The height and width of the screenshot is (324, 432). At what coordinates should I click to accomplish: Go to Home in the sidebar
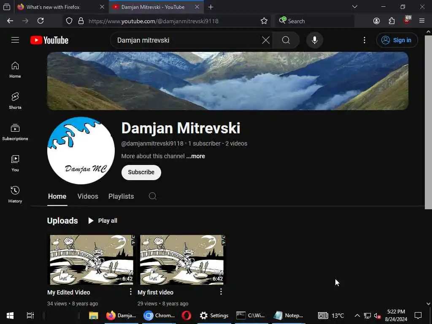click(x=15, y=70)
